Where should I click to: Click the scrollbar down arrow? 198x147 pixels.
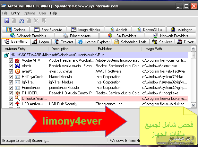pos(193,105)
